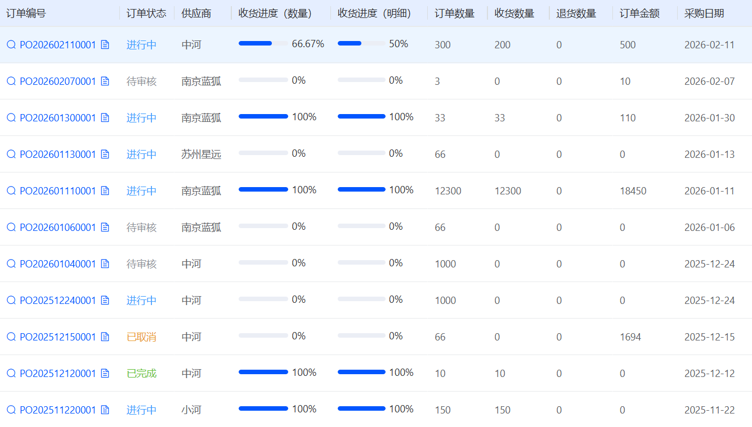The image size is (752, 427).
Task: Open order link PO202512240001
Action: click(57, 300)
